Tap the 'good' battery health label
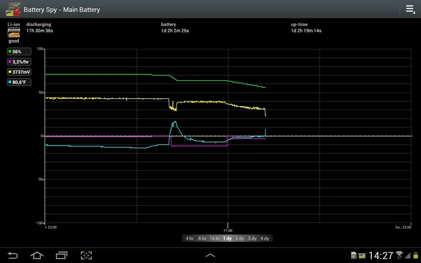The height and width of the screenshot is (263, 421). [x=14, y=41]
